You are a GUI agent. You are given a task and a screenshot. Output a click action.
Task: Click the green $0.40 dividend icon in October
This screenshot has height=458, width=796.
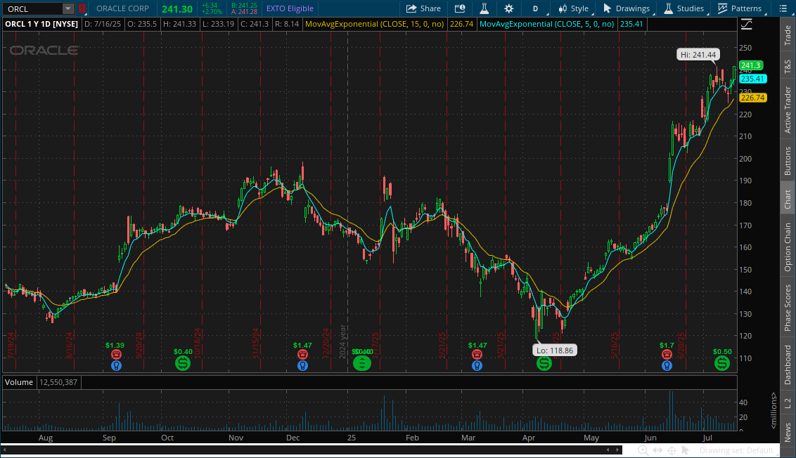[183, 363]
